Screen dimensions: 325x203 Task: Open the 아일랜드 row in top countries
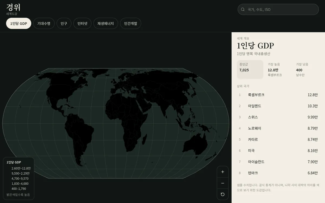click(278, 106)
